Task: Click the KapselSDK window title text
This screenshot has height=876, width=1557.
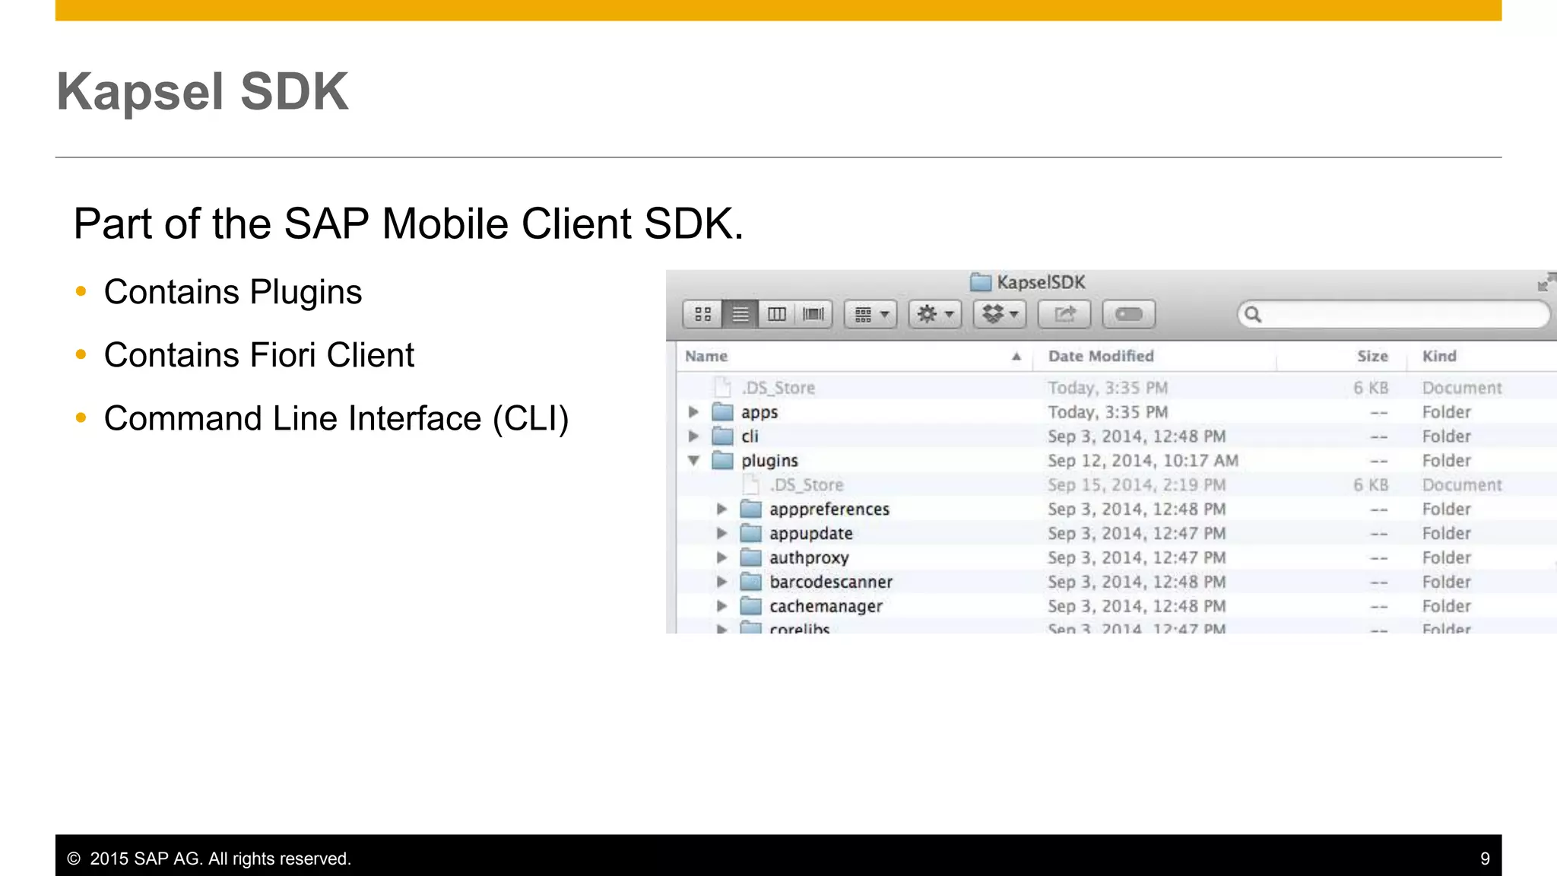Action: pos(1041,282)
